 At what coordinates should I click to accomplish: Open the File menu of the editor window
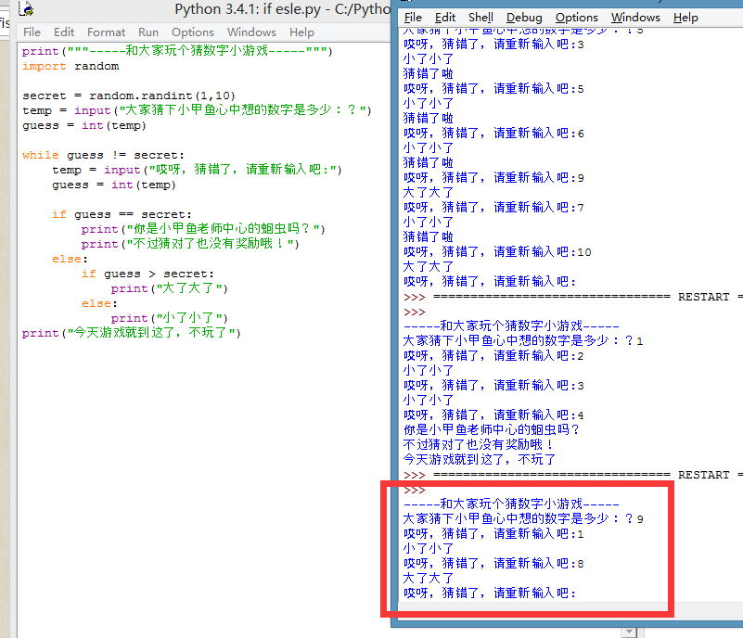[32, 32]
